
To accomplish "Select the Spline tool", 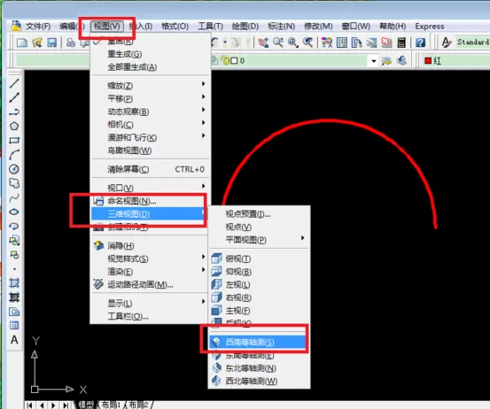I will tap(14, 197).
